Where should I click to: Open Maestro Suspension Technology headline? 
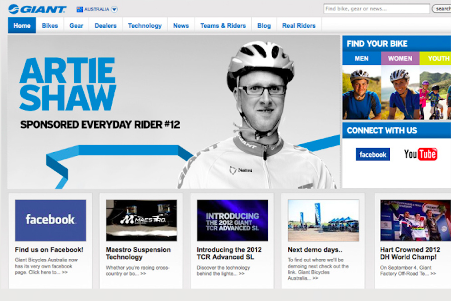138,253
